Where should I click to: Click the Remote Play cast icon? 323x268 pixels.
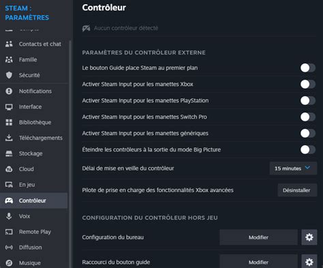9,232
